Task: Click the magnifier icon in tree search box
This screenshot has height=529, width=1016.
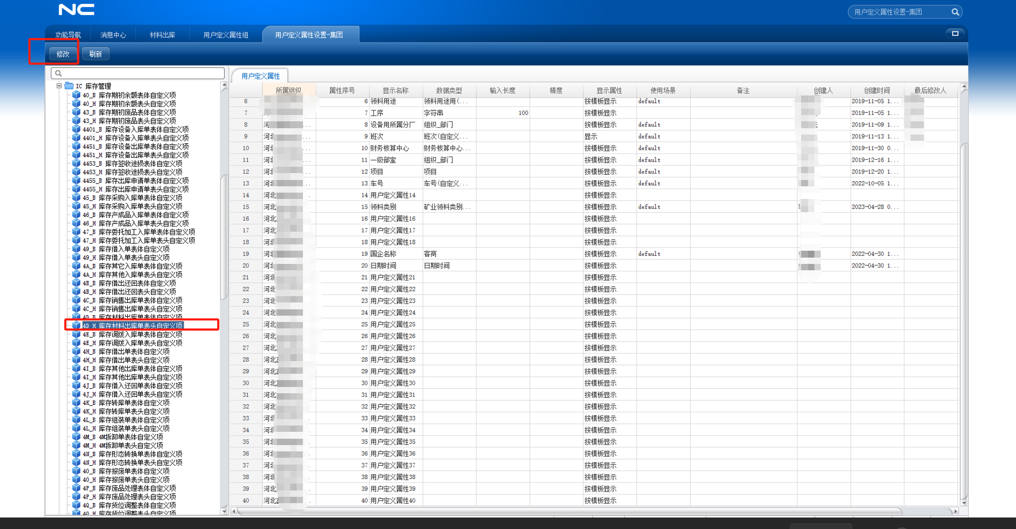Action: (58, 73)
